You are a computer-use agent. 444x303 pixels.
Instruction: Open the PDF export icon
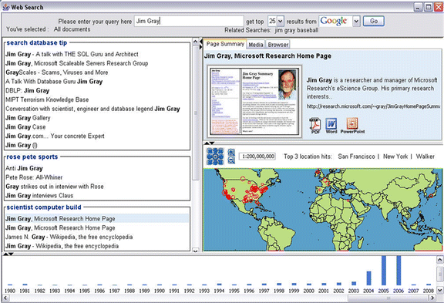[315, 126]
